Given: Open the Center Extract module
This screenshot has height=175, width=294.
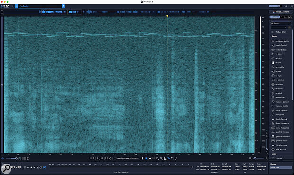Looking at the screenshot, I should tap(279, 50).
